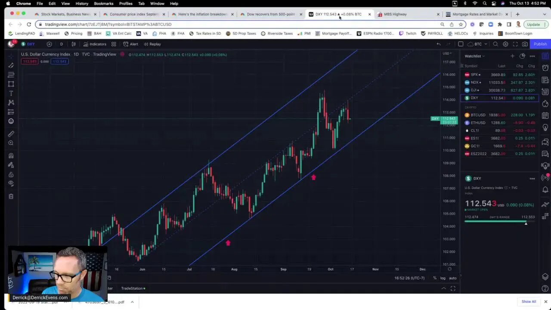This screenshot has width=551, height=310.
Task: Select Fibonacci retracement tool group
Action: tap(11, 74)
